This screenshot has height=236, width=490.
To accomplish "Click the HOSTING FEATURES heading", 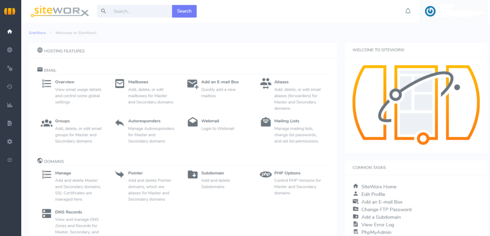I will point(65,51).
